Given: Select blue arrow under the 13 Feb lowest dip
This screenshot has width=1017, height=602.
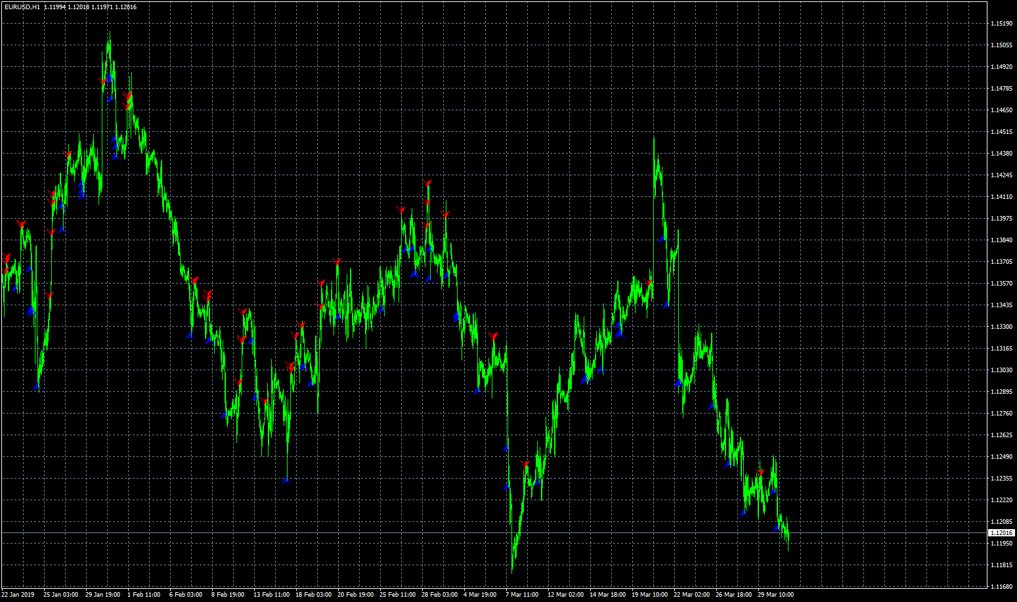Looking at the screenshot, I should tap(286, 481).
